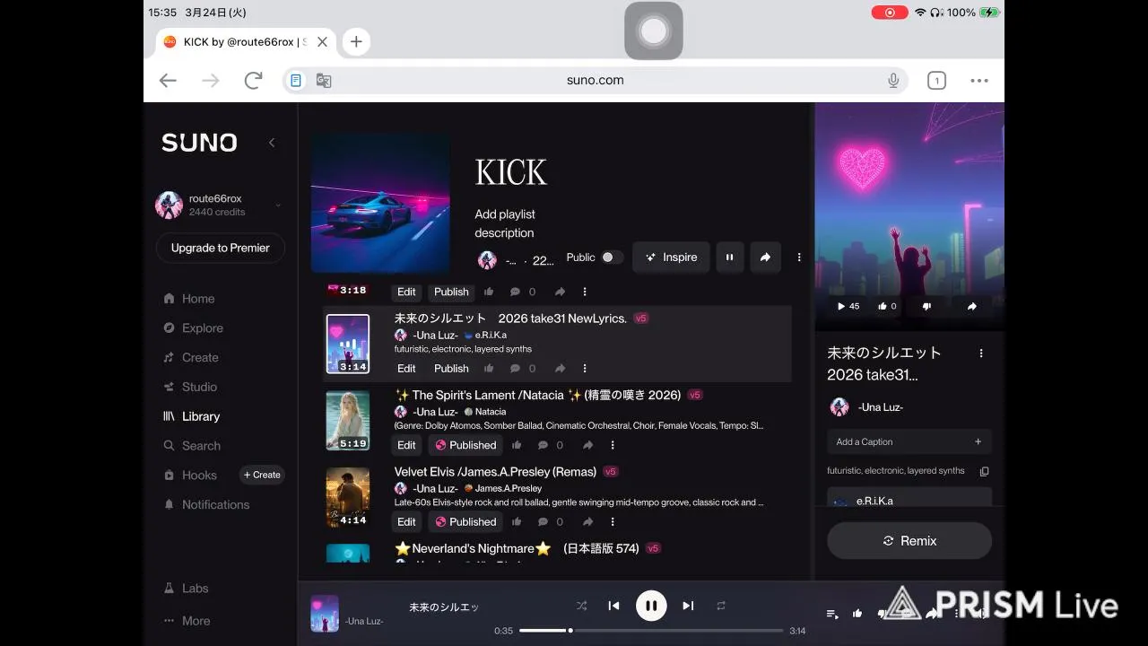The image size is (1148, 646).
Task: Open Notifications in the sidebar
Action: pos(206,504)
